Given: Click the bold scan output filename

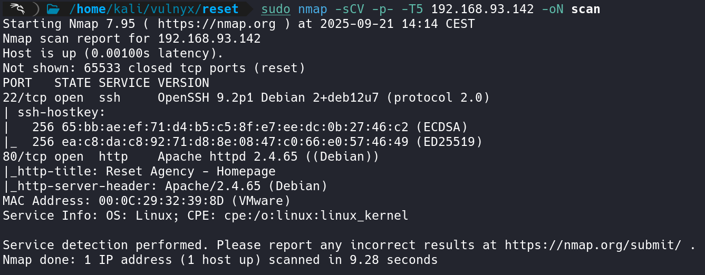Looking at the screenshot, I should tap(585, 9).
